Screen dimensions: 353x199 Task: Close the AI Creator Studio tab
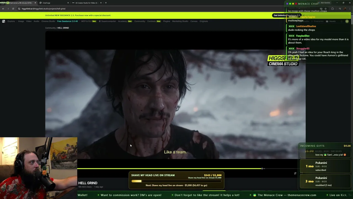101,3
